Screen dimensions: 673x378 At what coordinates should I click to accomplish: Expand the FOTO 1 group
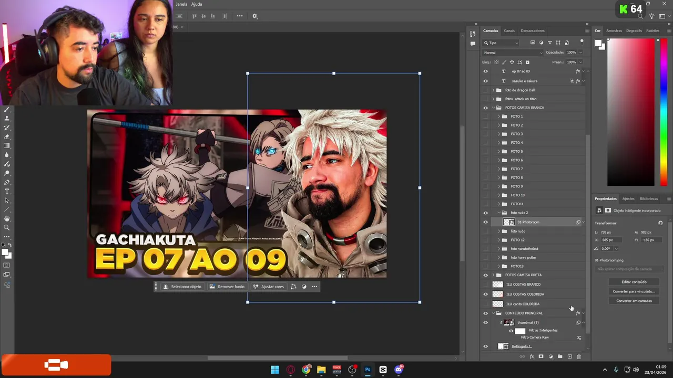[x=499, y=117]
